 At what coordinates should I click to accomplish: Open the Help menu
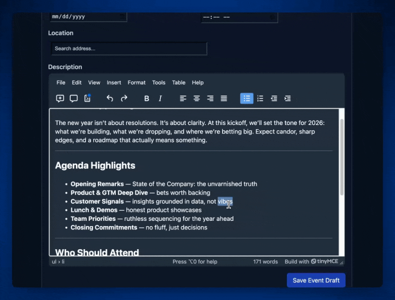[x=198, y=82]
